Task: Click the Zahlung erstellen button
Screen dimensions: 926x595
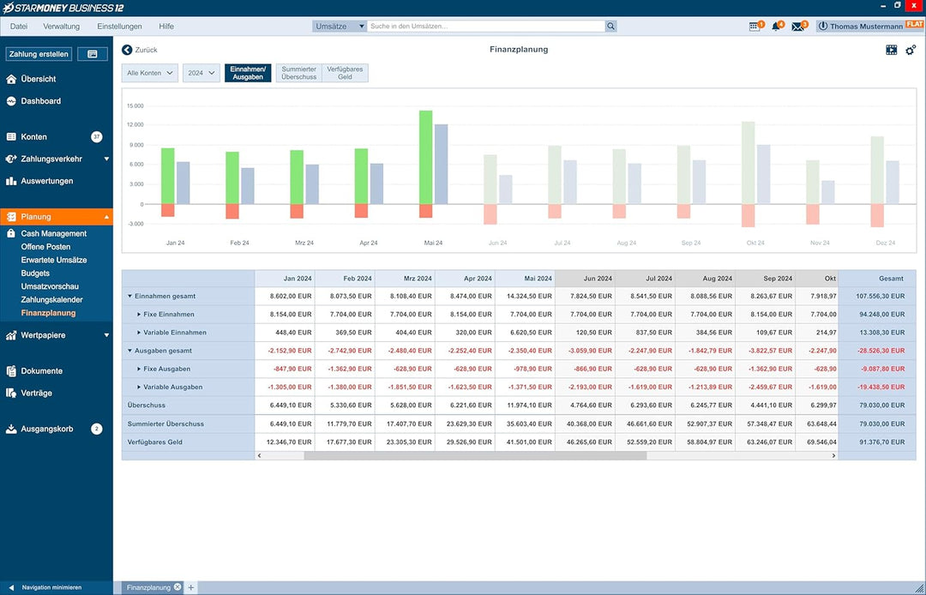Action: pos(39,54)
